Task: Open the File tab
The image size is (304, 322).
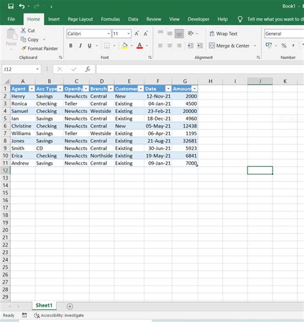Action: tap(11, 19)
